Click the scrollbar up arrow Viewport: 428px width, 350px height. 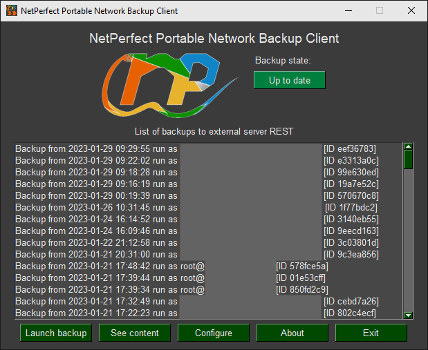coord(408,147)
